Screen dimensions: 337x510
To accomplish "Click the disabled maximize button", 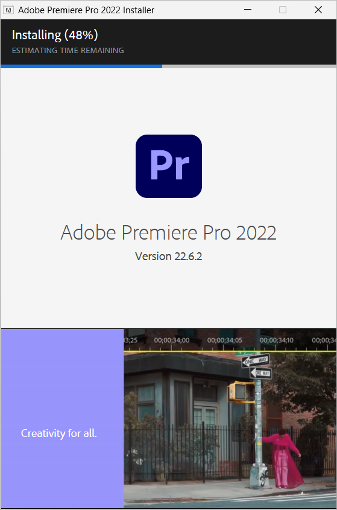I will point(283,10).
